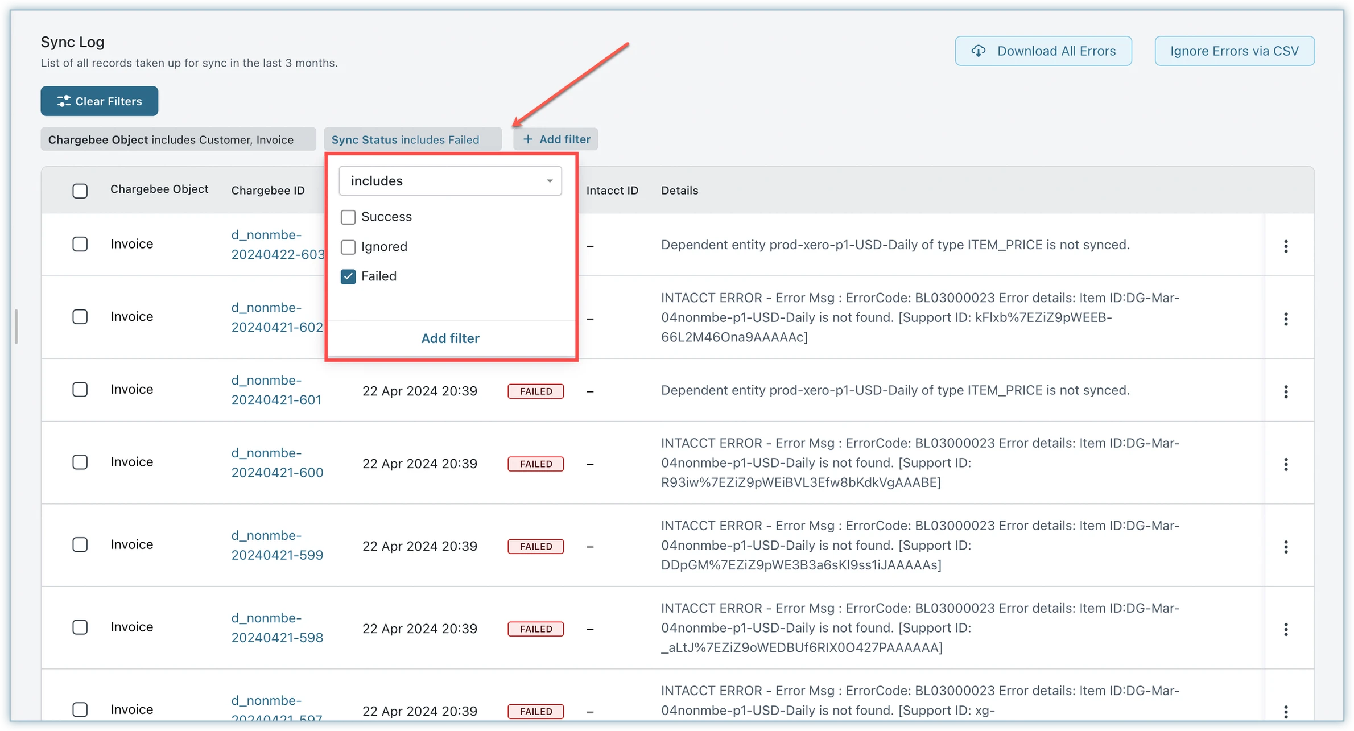
Task: Open row actions menu for invoice 20240421-599
Action: click(x=1286, y=547)
